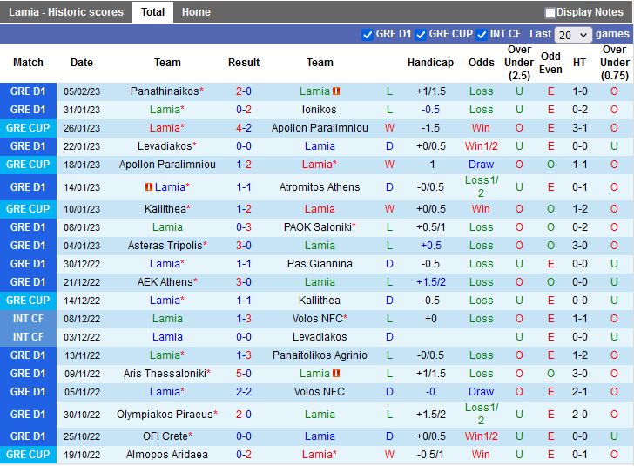
Task: Select the Loss1/2 odds on Atromitos Athens row
Action: 481,187
